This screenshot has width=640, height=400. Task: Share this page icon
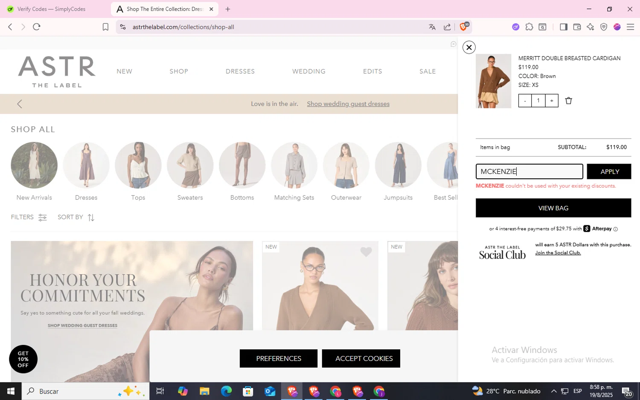click(447, 27)
